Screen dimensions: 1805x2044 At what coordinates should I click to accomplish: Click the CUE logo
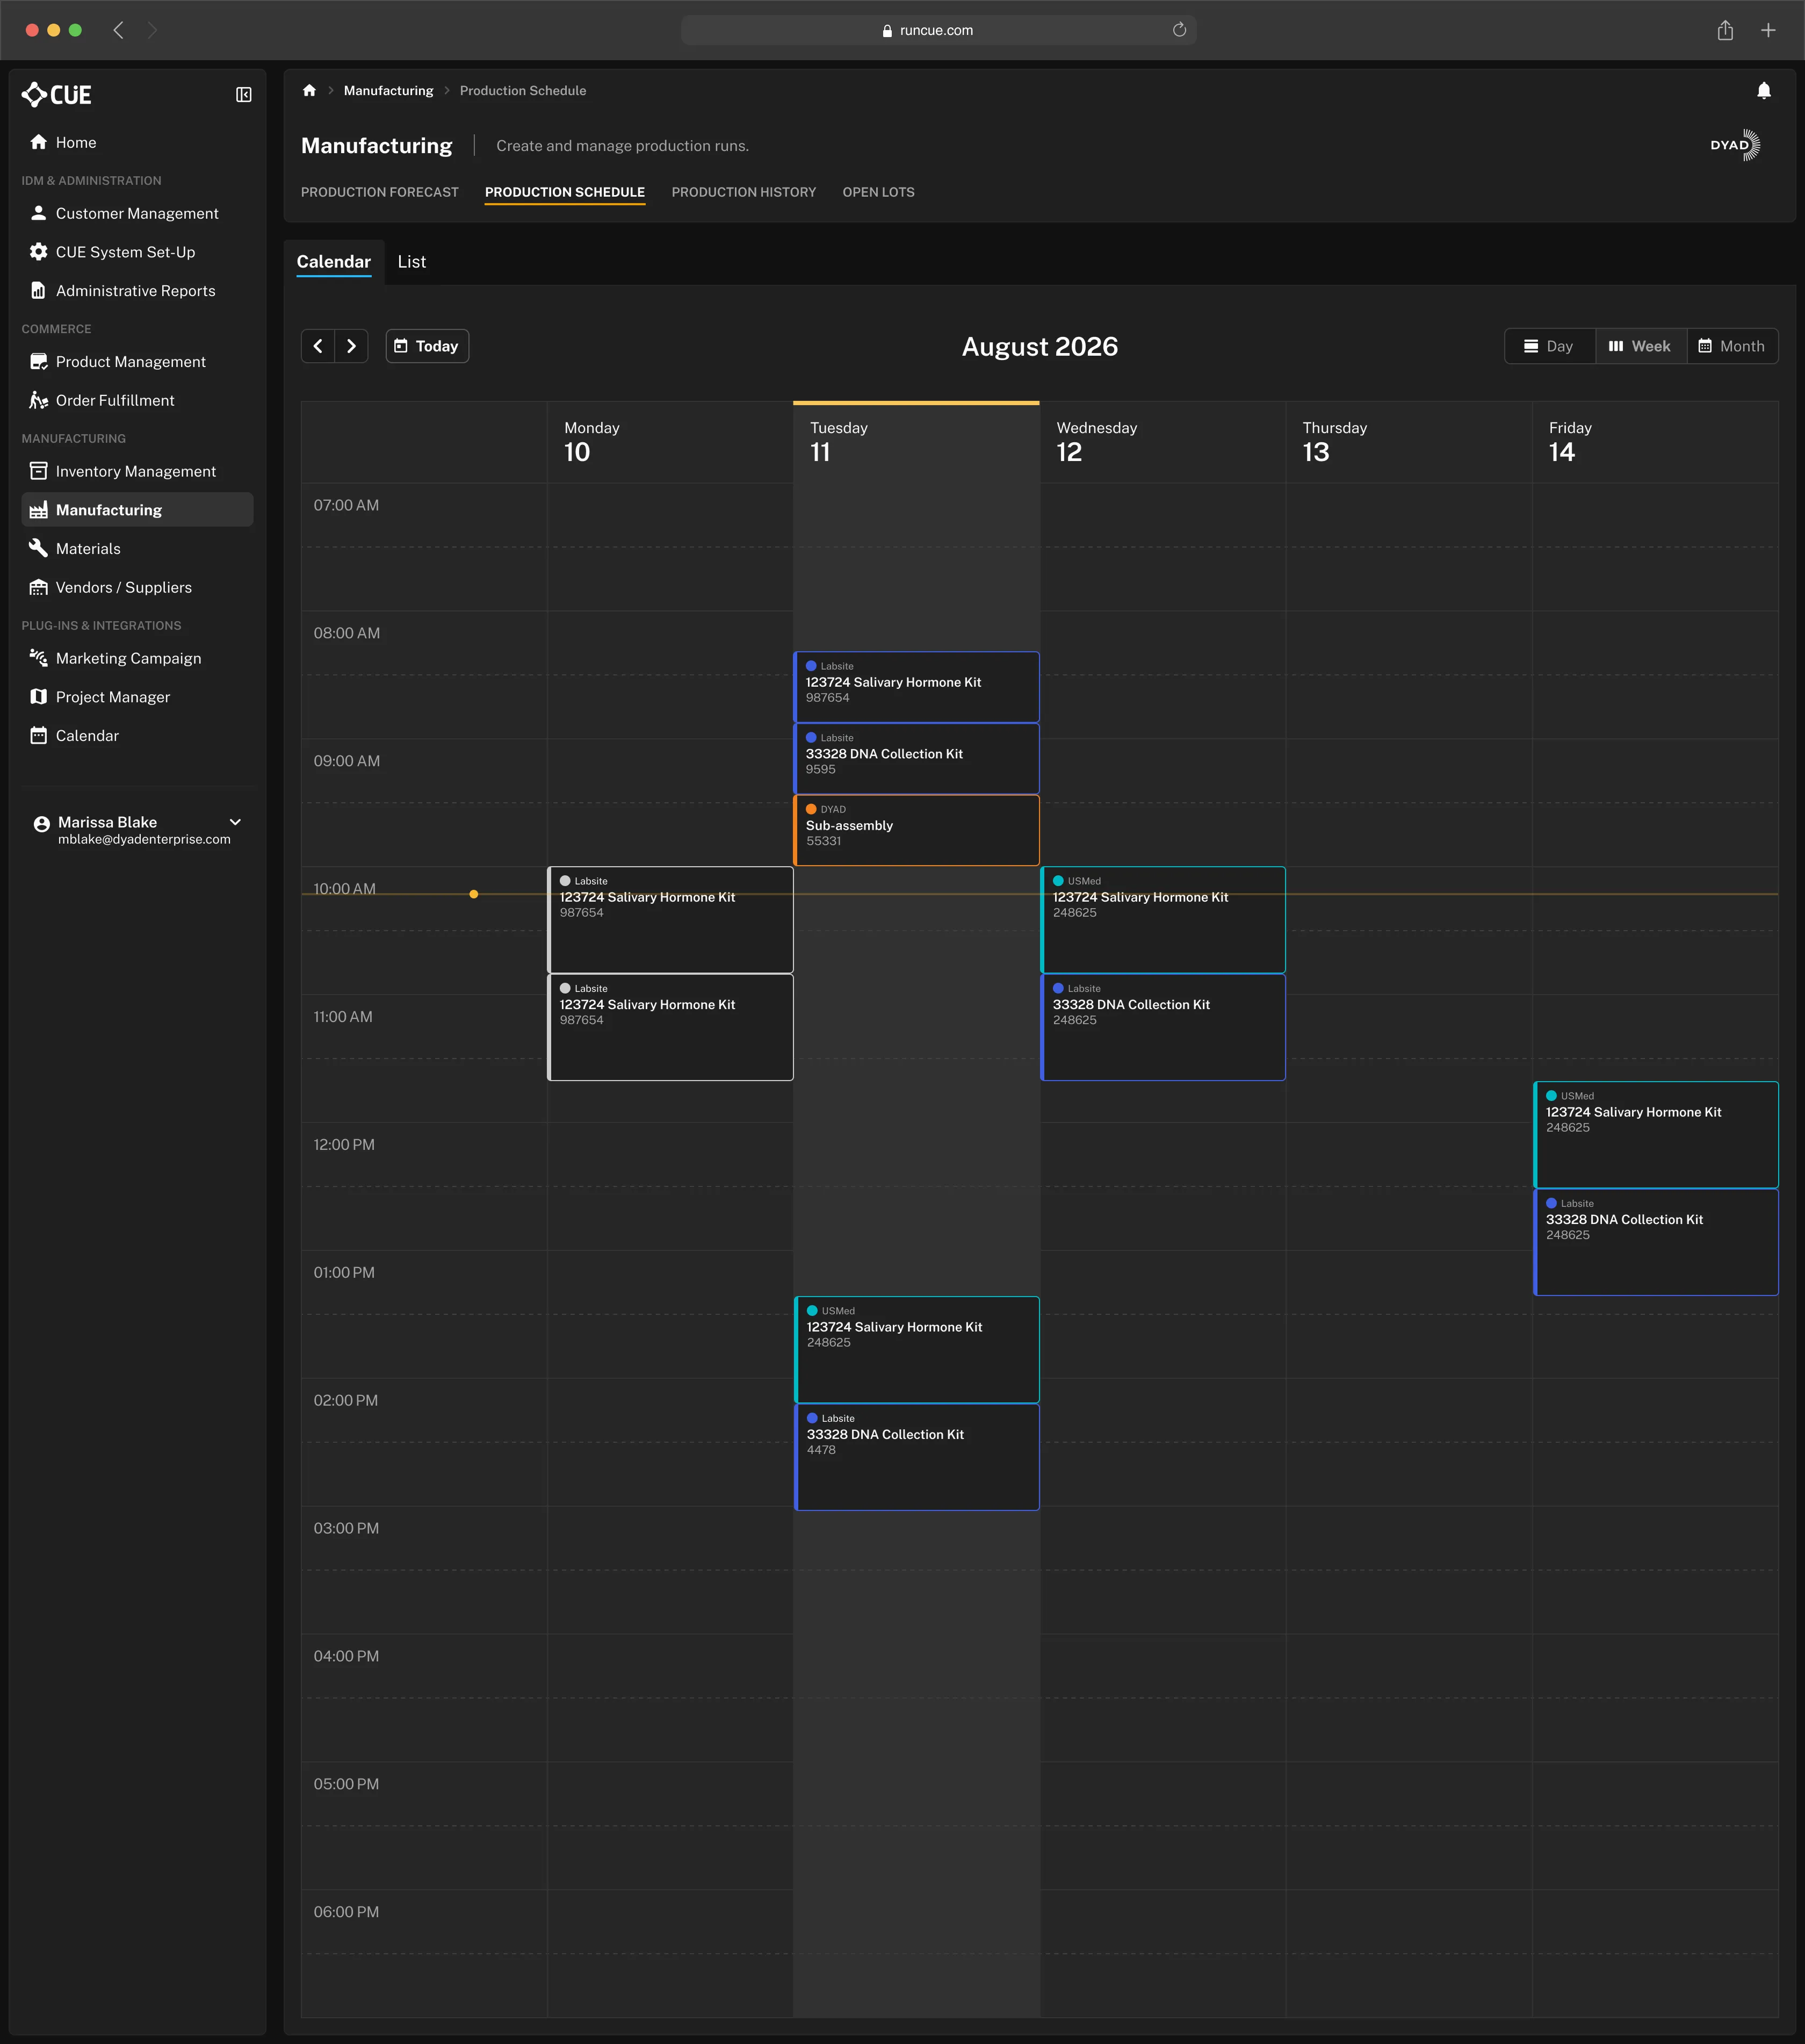(x=56, y=95)
